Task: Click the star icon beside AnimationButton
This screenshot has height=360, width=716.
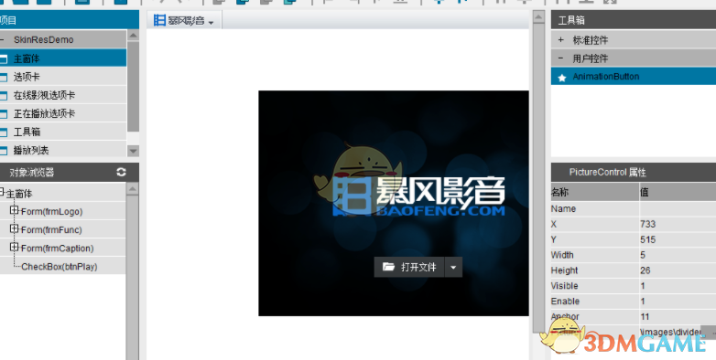Action: point(562,78)
